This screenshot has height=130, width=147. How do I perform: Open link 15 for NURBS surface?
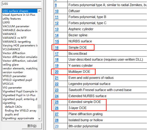[57, 41]
